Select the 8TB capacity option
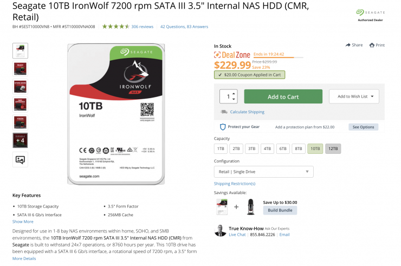 299,148
